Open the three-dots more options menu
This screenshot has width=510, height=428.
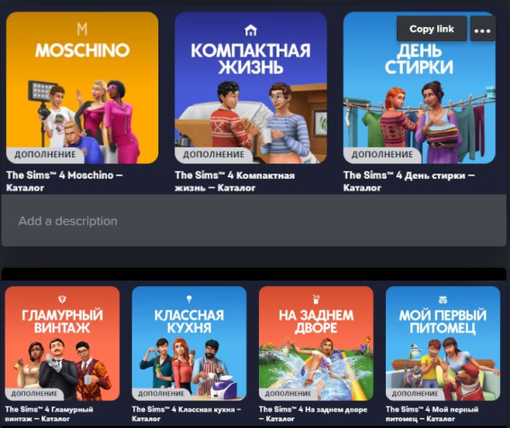482,30
